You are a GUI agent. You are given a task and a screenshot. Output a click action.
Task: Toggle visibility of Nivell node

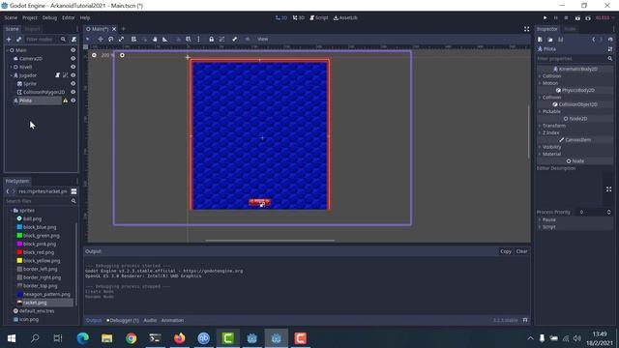click(74, 67)
